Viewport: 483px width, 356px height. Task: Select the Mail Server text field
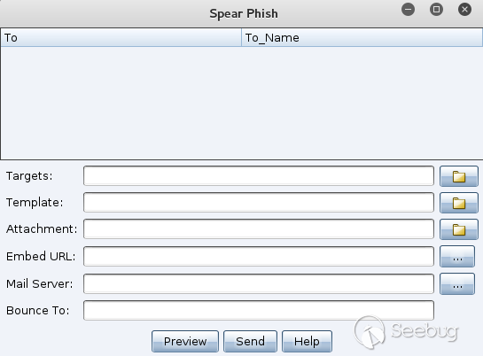(259, 283)
